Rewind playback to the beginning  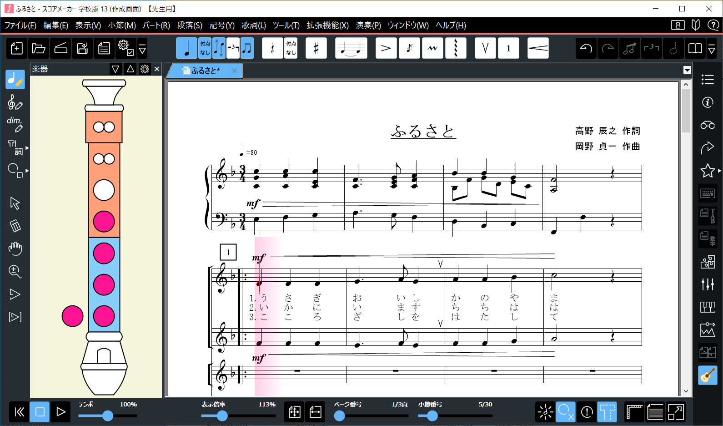tap(19, 412)
